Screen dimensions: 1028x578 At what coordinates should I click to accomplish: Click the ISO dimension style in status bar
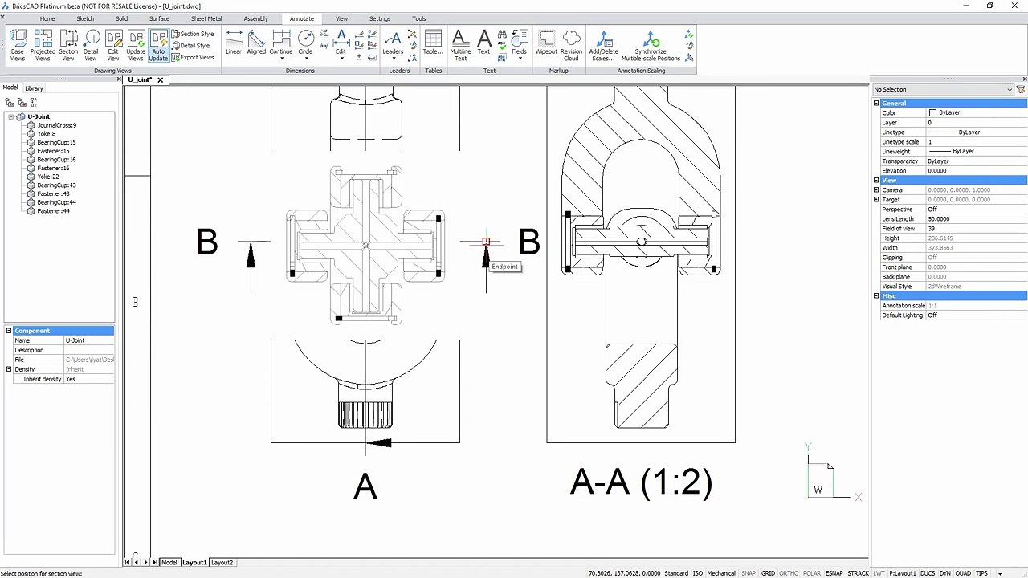(698, 573)
